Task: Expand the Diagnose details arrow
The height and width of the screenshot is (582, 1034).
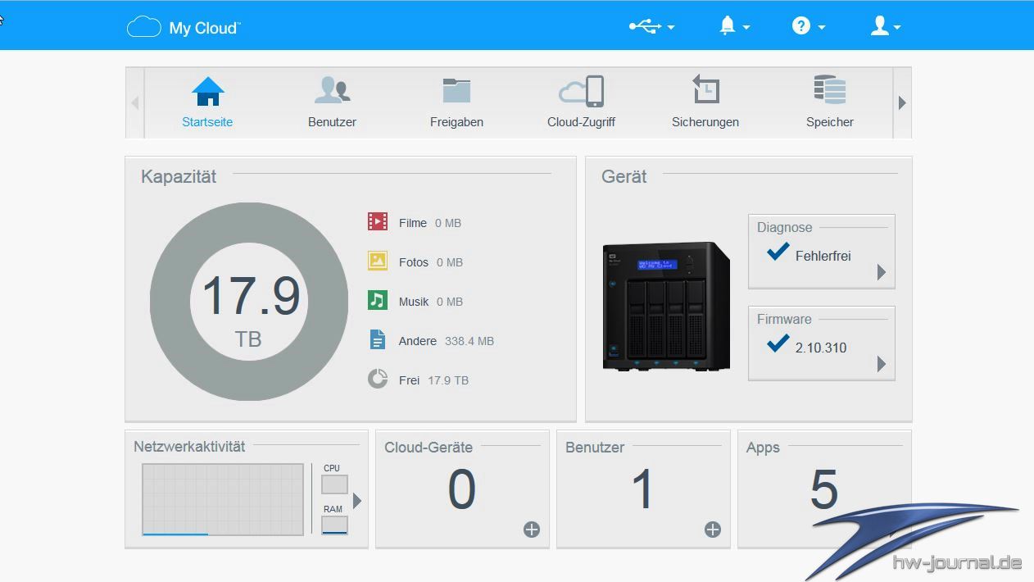Action: (882, 272)
